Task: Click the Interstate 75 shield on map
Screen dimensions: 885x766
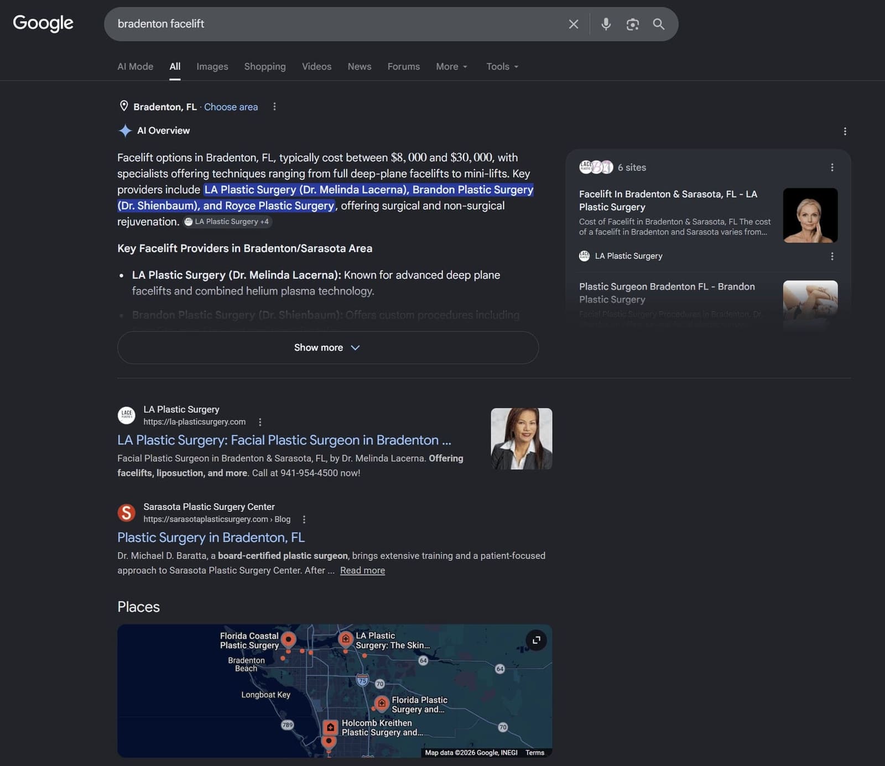Action: click(362, 680)
